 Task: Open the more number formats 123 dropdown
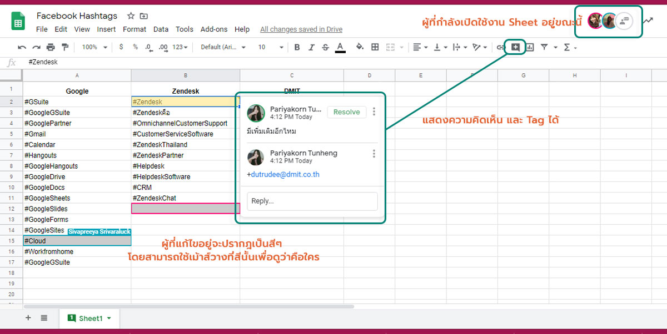point(180,47)
